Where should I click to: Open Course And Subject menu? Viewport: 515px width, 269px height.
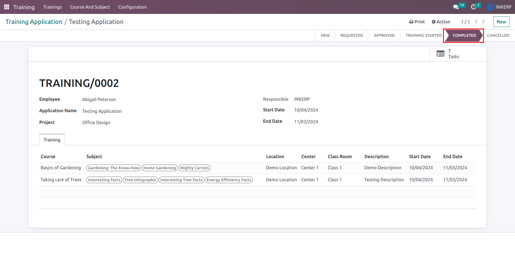[x=90, y=7]
